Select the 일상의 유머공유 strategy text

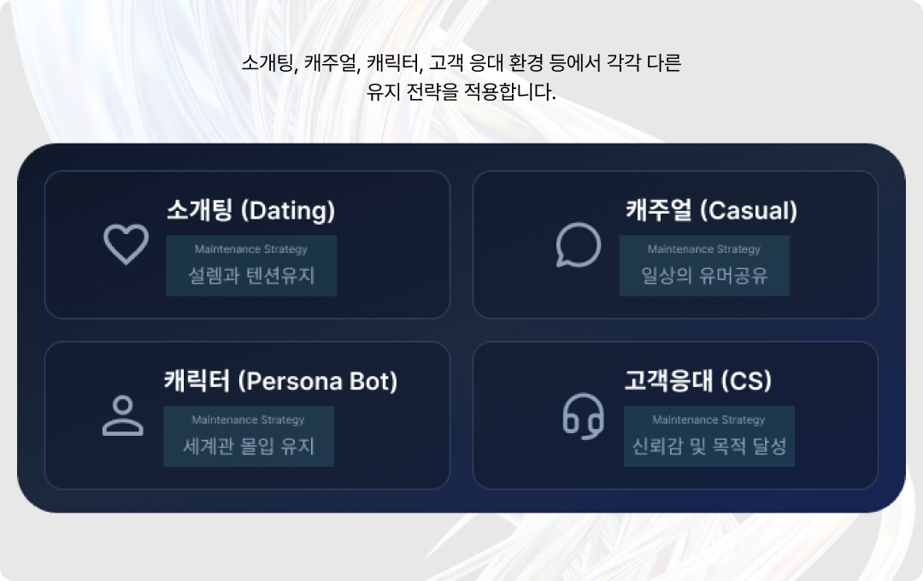pyautogui.click(x=704, y=276)
